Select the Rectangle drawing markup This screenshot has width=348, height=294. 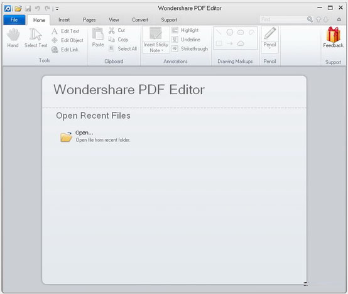pyautogui.click(x=219, y=43)
